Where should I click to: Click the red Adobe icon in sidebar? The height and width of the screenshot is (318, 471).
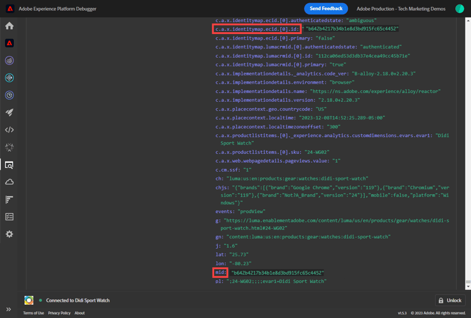[x=9, y=43]
